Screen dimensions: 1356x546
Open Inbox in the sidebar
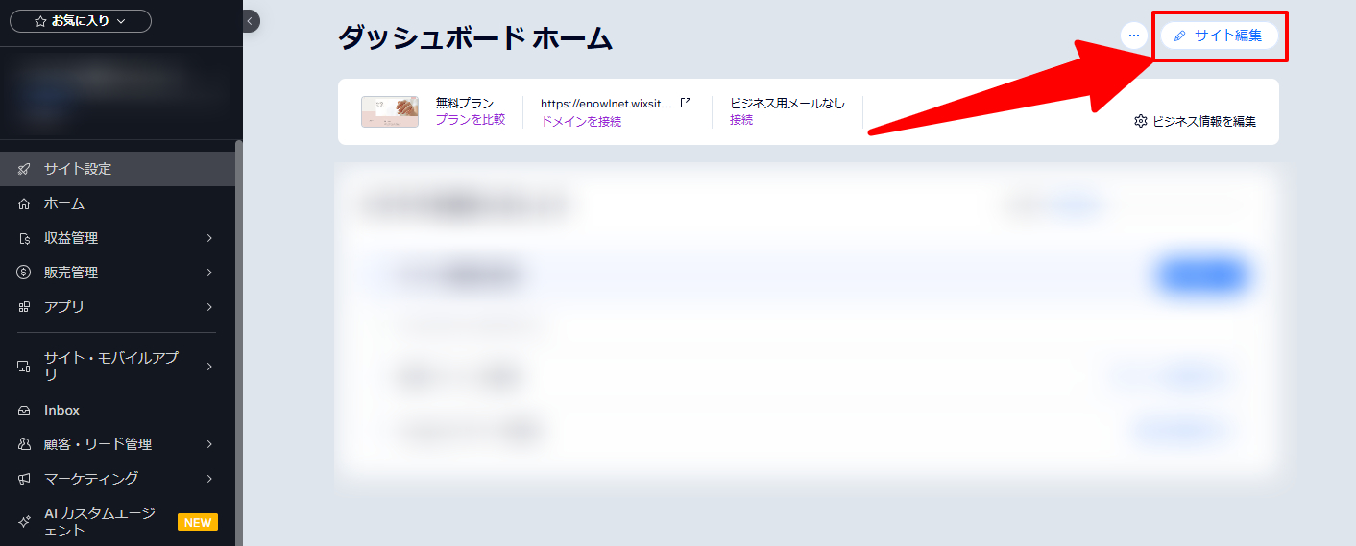click(x=117, y=410)
